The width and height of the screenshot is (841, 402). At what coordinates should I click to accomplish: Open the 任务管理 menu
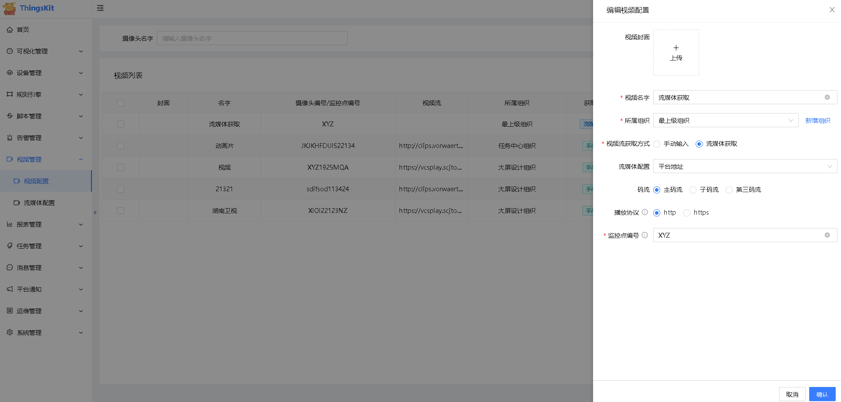[46, 246]
